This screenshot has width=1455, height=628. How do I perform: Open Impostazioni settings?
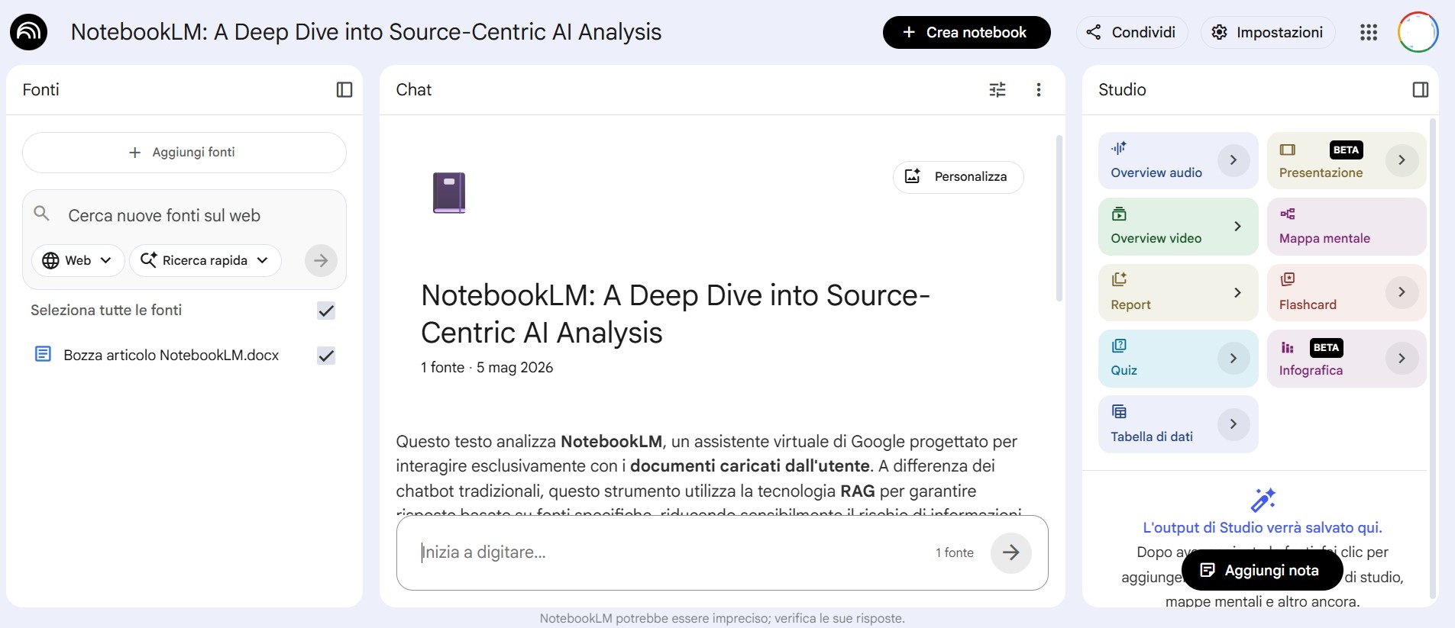[x=1268, y=32]
